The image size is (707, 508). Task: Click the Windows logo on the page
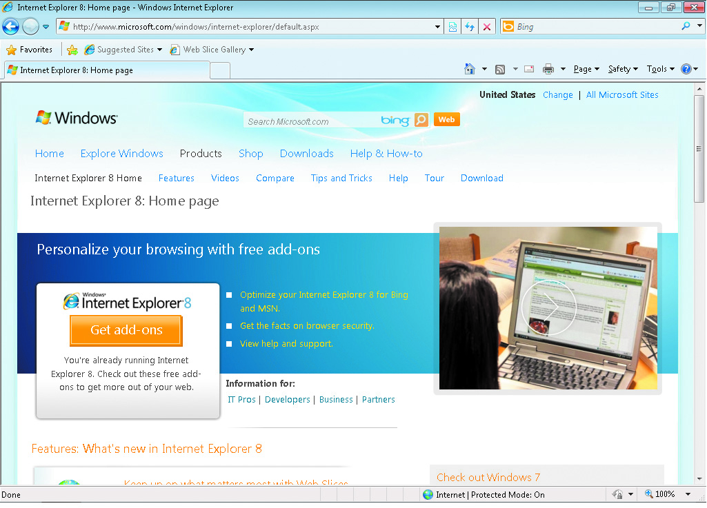[77, 118]
